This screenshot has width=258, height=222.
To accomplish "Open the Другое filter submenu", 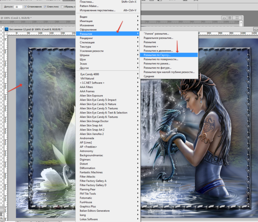I will (x=108, y=68).
